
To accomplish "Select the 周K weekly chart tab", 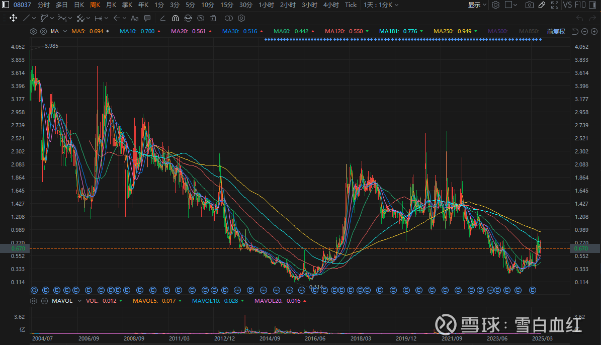I will tap(95, 5).
